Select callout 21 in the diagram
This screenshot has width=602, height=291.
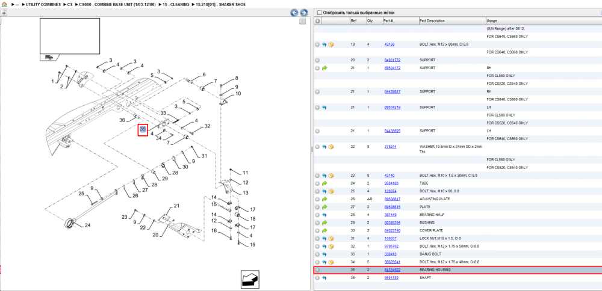tap(176, 206)
